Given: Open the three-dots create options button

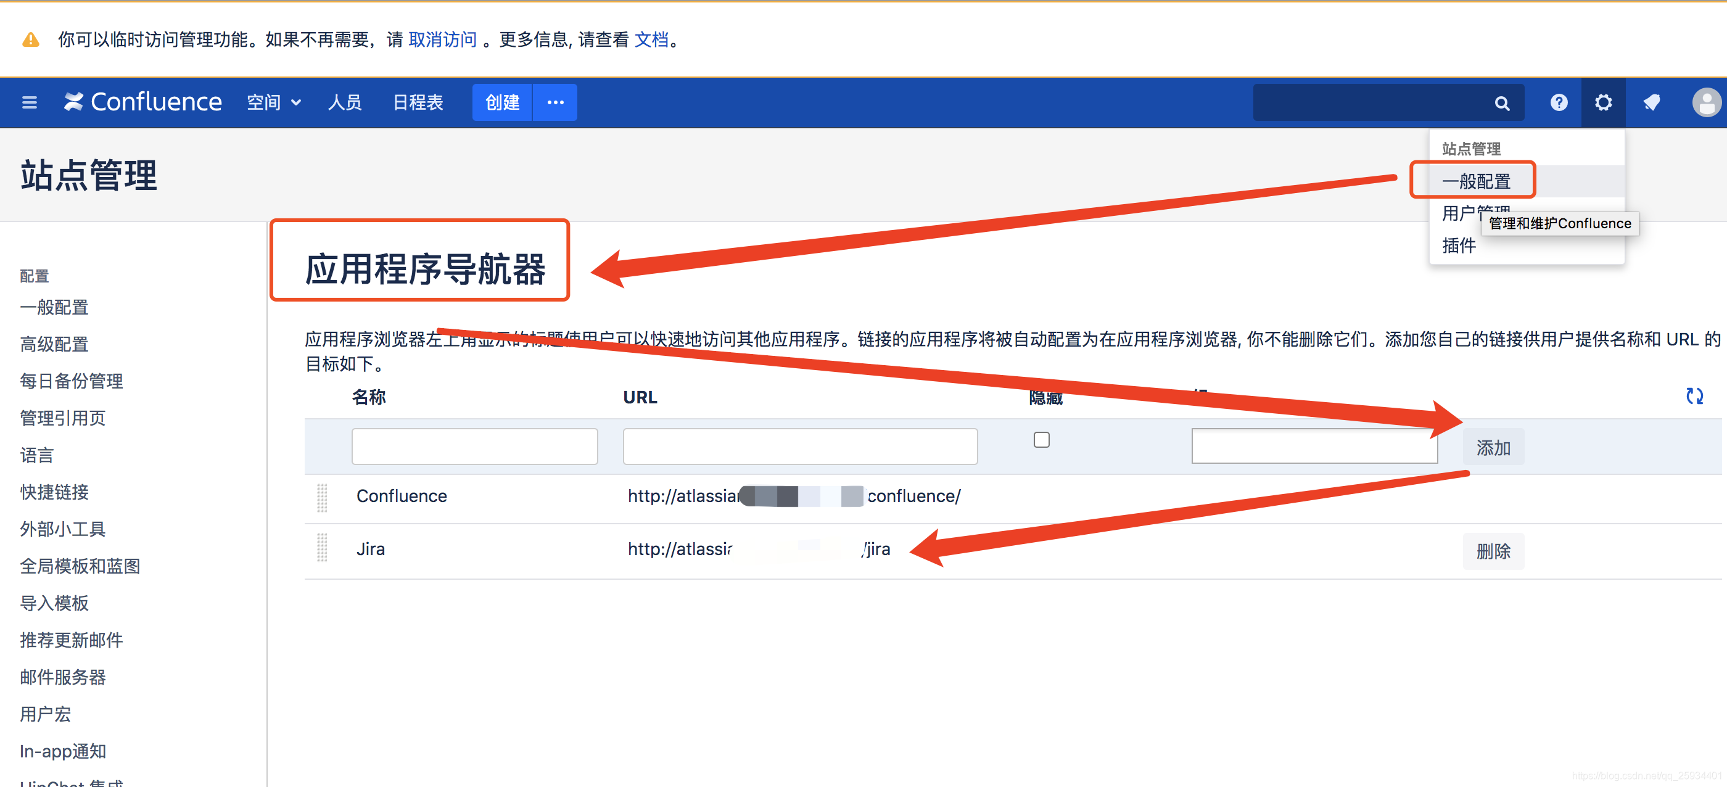Looking at the screenshot, I should 555,102.
